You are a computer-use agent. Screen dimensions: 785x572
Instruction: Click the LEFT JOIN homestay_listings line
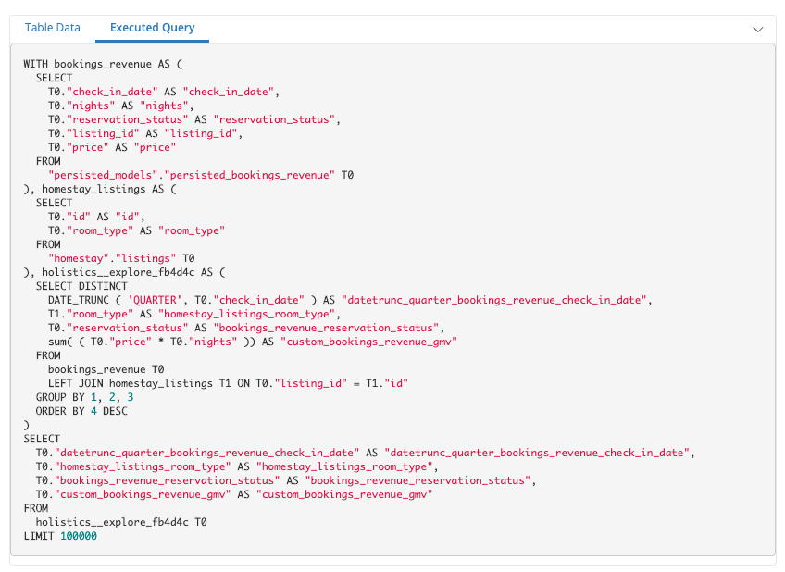(228, 383)
